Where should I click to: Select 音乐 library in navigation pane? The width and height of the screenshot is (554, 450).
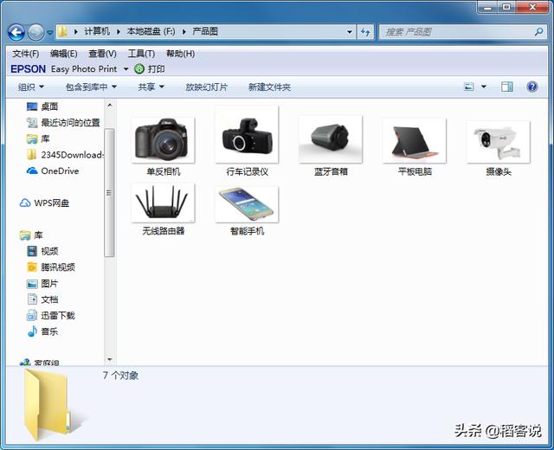[x=42, y=331]
